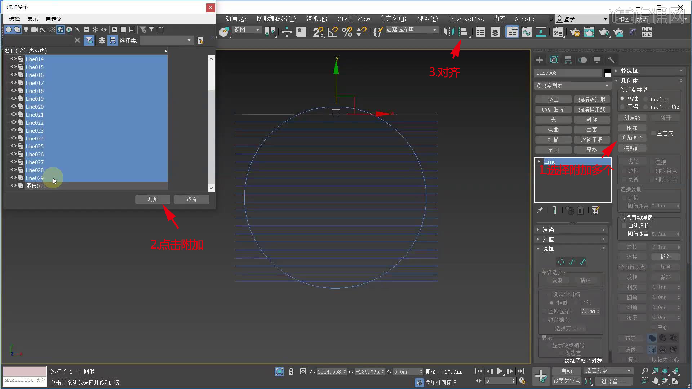Click the Zoom viewport navigation icon
692x389 pixels.
645,371
